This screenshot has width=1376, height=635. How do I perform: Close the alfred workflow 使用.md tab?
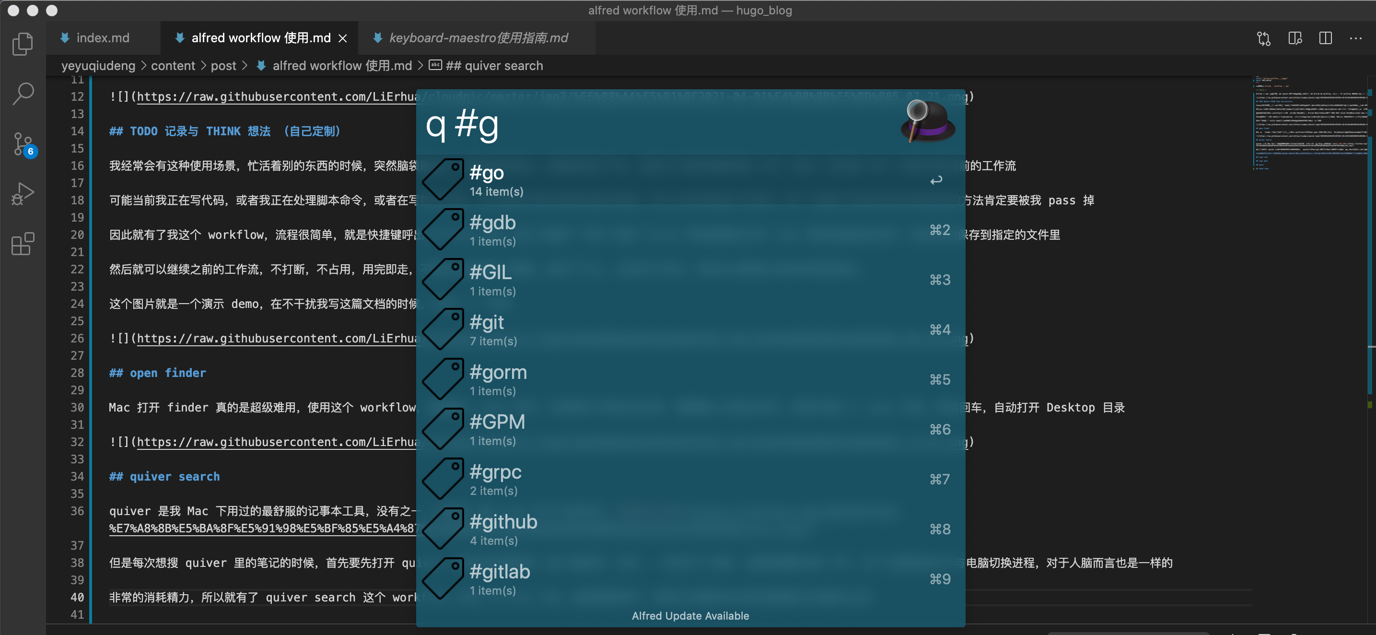point(343,38)
